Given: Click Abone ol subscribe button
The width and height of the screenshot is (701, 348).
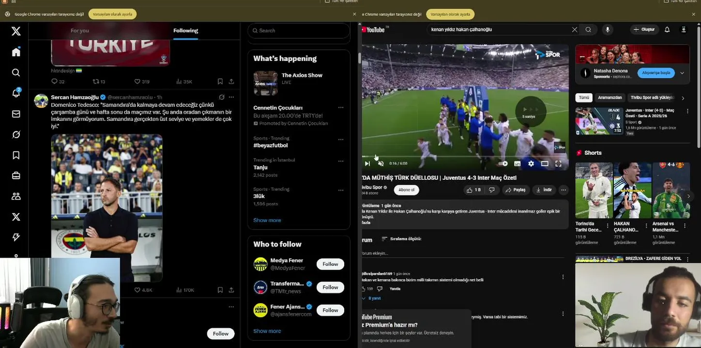Looking at the screenshot, I should tap(407, 190).
